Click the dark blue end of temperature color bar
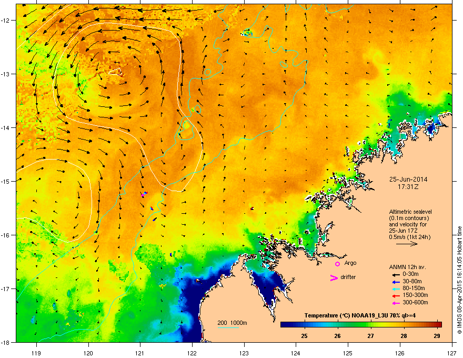 pos(284,324)
